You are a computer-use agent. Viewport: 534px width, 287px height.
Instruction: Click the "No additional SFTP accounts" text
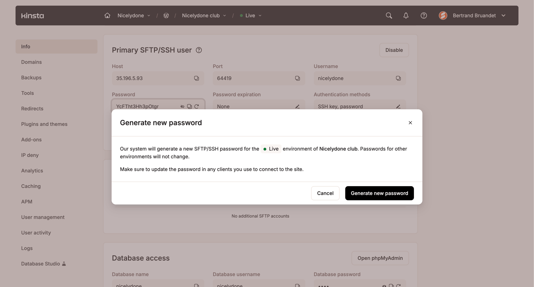[x=260, y=216]
